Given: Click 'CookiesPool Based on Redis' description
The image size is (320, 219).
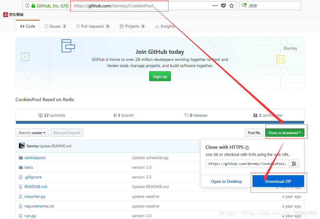Looking at the screenshot, I should 45,100.
